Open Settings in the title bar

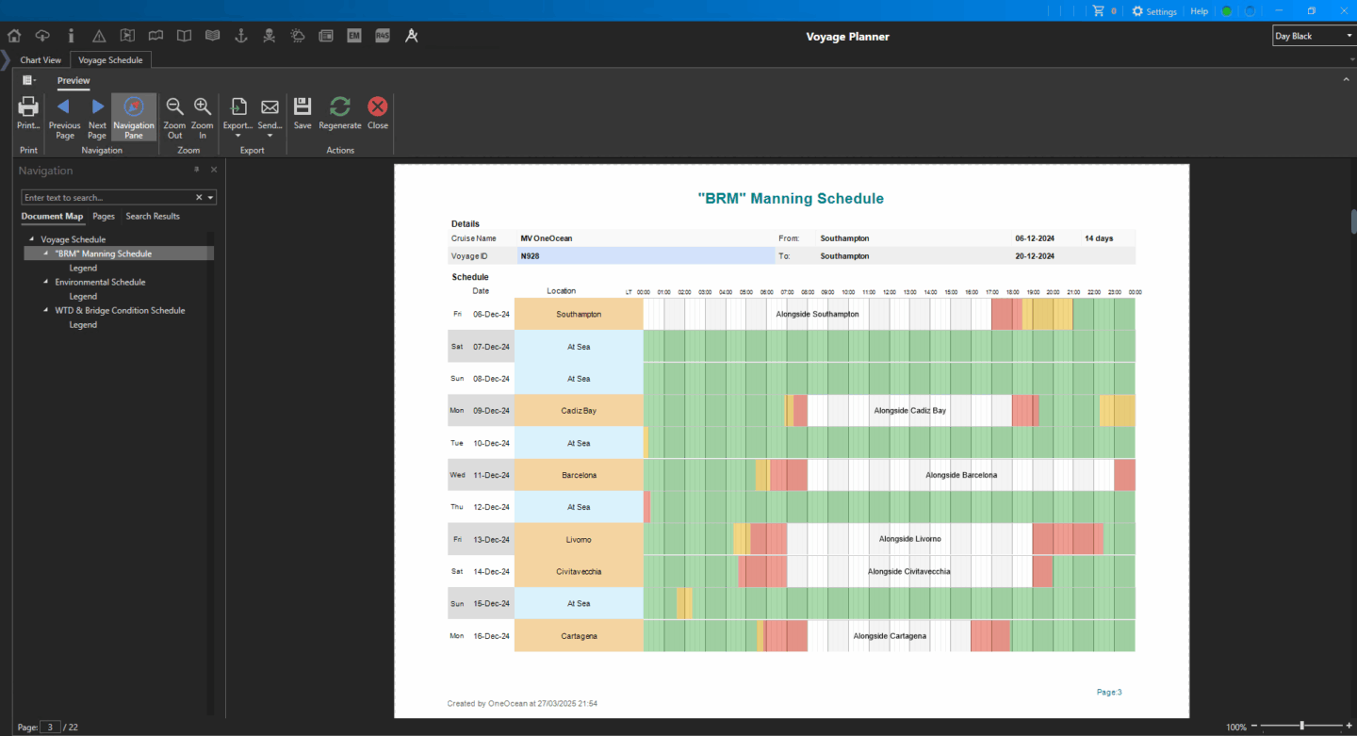coord(1154,11)
